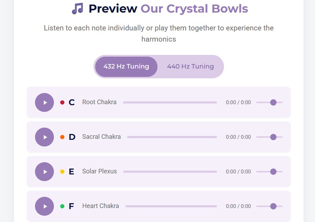The width and height of the screenshot is (315, 222).
Task: Play the E Solar Plexus bowl
Action: point(44,171)
